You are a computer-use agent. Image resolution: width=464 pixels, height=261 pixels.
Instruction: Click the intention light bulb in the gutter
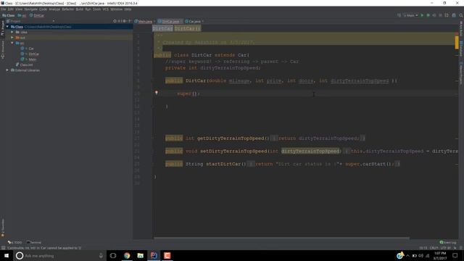[x=157, y=93]
